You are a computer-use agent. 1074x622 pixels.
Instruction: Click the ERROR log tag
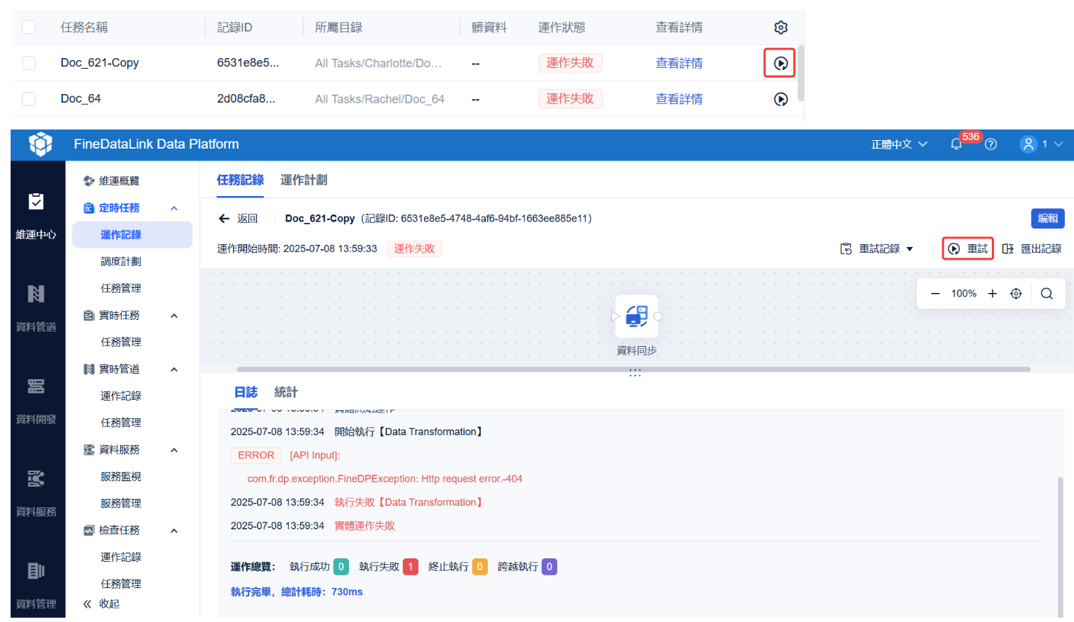point(256,456)
